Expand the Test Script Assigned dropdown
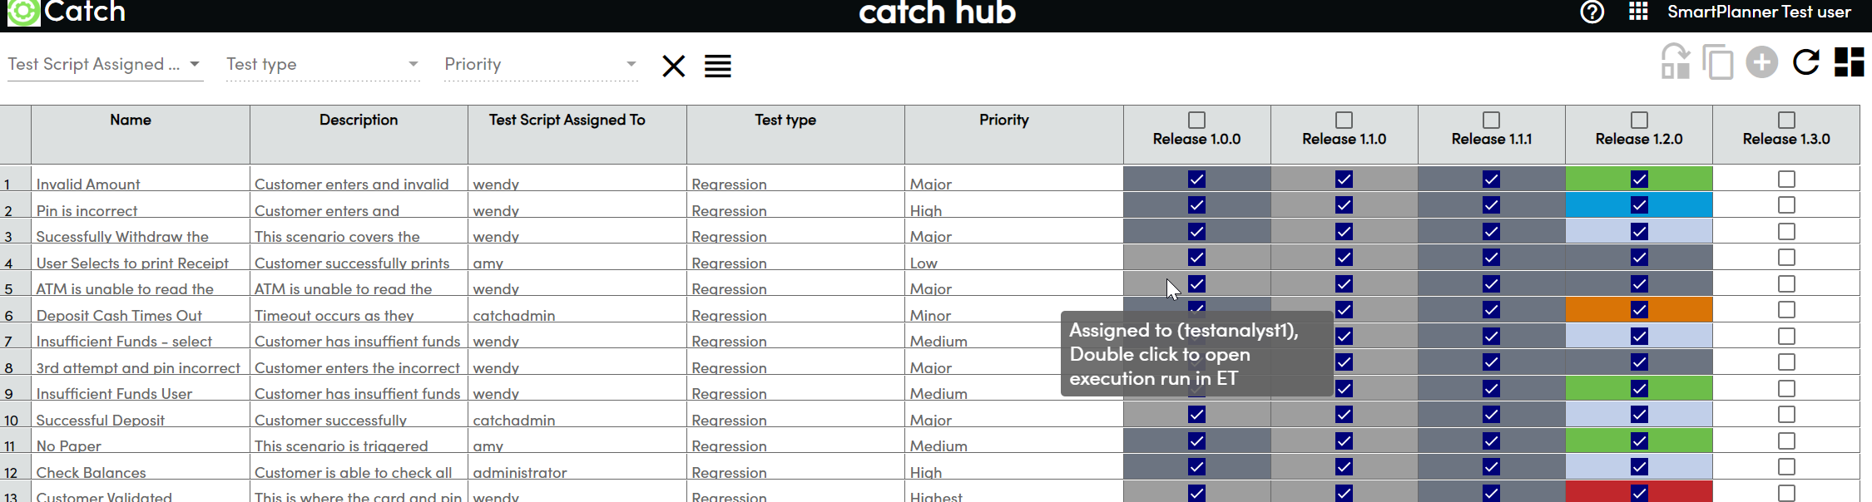The height and width of the screenshot is (502, 1872). 195,64
